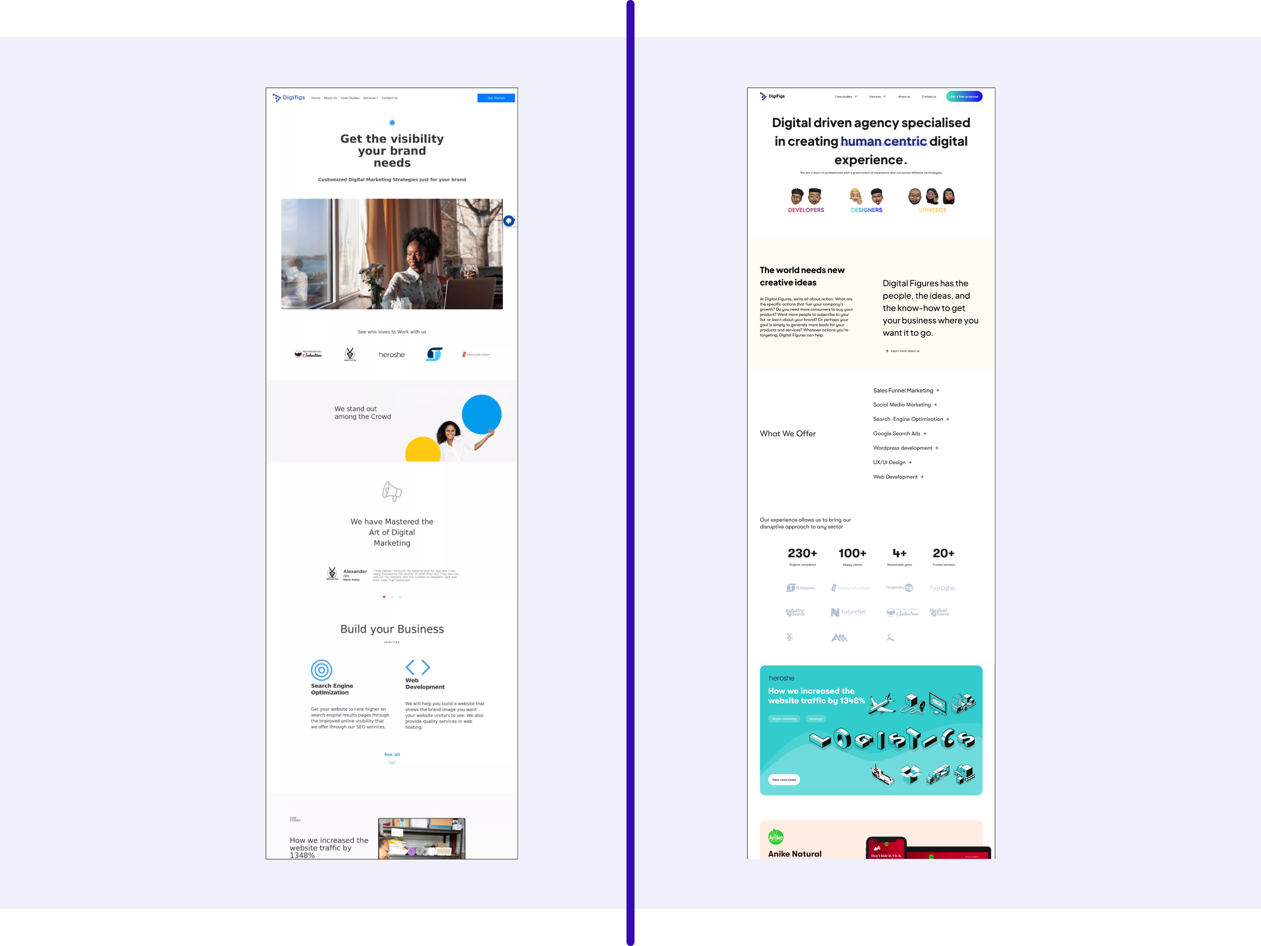The height and width of the screenshot is (946, 1261).
Task: Open Case Studies navigation menu
Action: pos(846,97)
